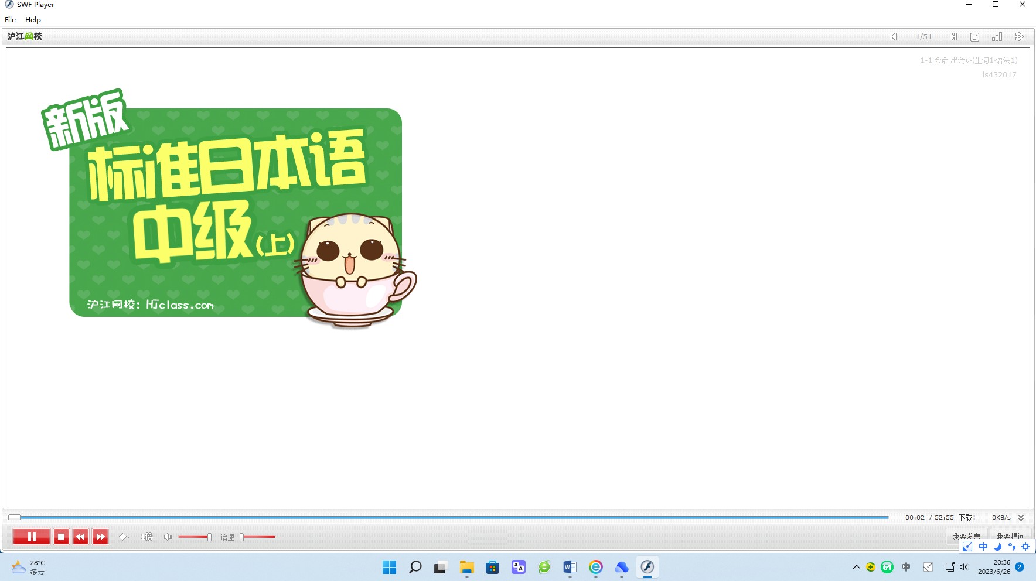The width and height of the screenshot is (1036, 581).
Task: Click the red rewind button
Action: pyautogui.click(x=81, y=536)
